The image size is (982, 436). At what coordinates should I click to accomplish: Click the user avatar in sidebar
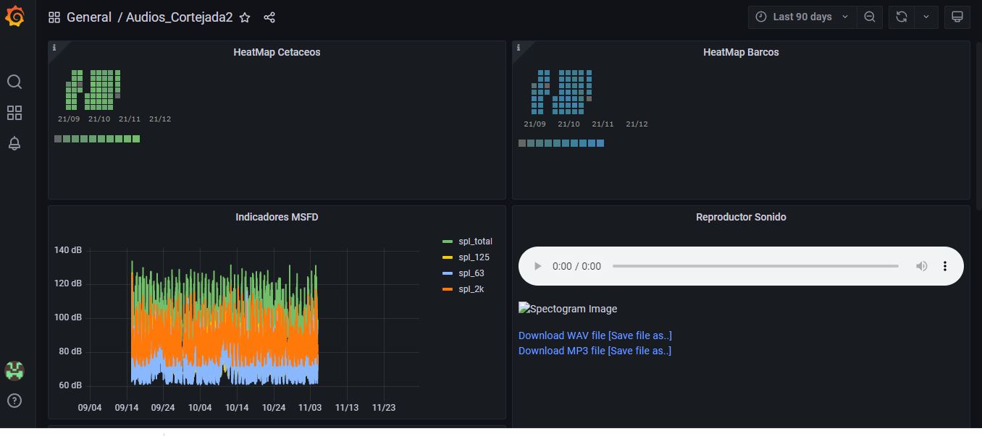(x=14, y=370)
